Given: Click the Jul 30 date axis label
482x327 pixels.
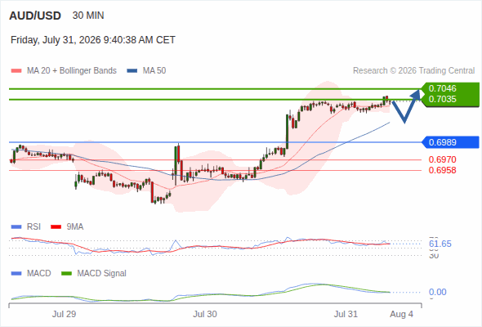Looking at the screenshot, I should click(x=205, y=314).
